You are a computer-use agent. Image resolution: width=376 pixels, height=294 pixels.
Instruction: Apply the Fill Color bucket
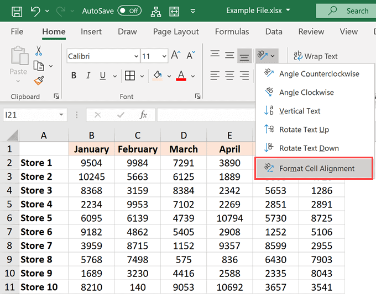tap(157, 76)
